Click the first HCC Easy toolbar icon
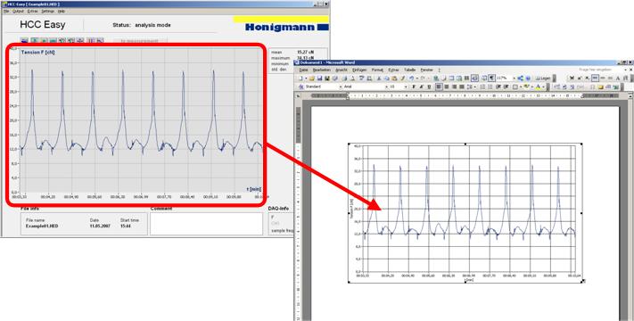Screen dimensions: 634x321 (24, 40)
